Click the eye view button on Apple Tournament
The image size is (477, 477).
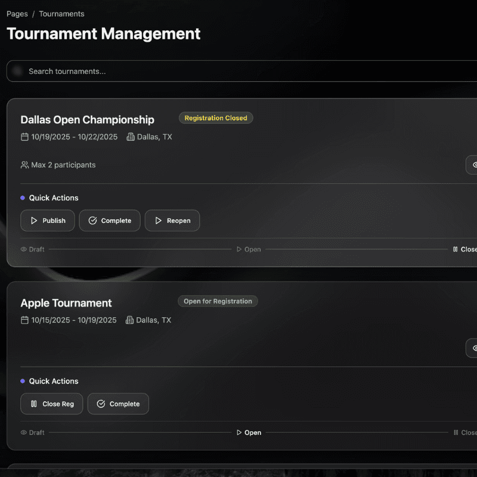coord(472,348)
